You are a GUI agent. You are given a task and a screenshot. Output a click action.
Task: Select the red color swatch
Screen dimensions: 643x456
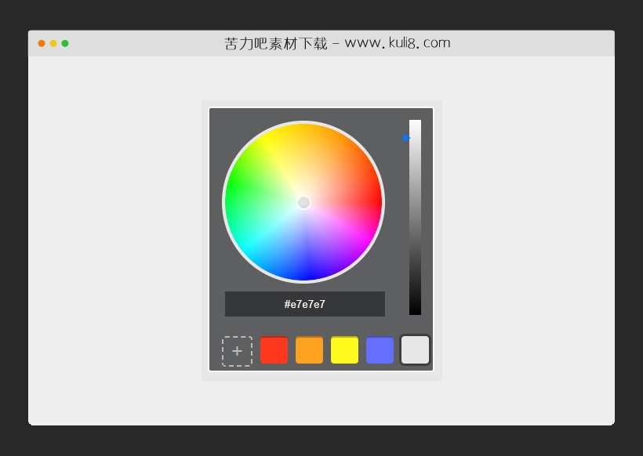[x=274, y=350]
